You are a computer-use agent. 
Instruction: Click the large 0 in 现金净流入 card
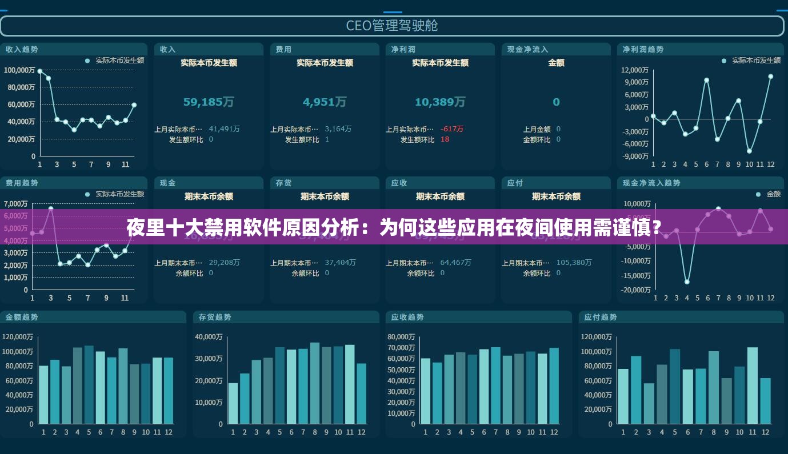pos(556,102)
